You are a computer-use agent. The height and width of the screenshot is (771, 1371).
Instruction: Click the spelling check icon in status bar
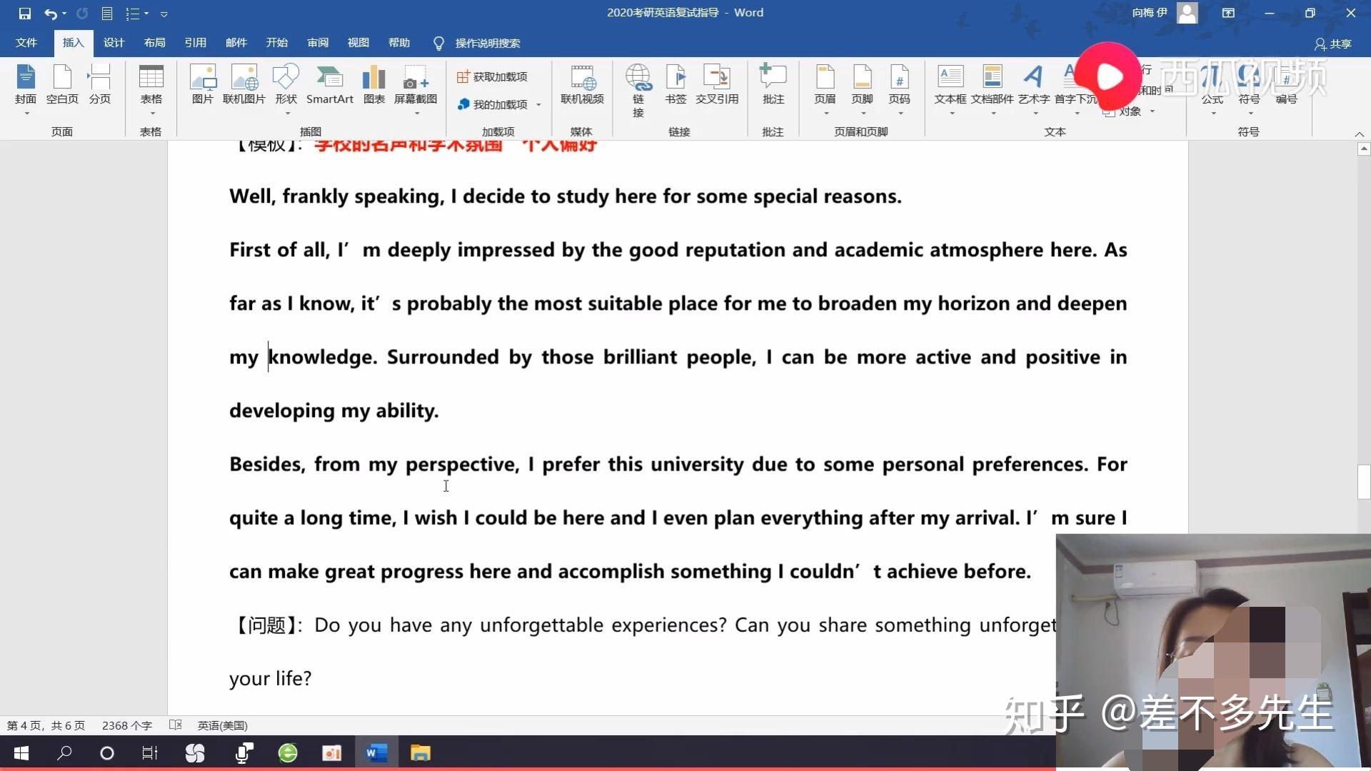click(176, 725)
